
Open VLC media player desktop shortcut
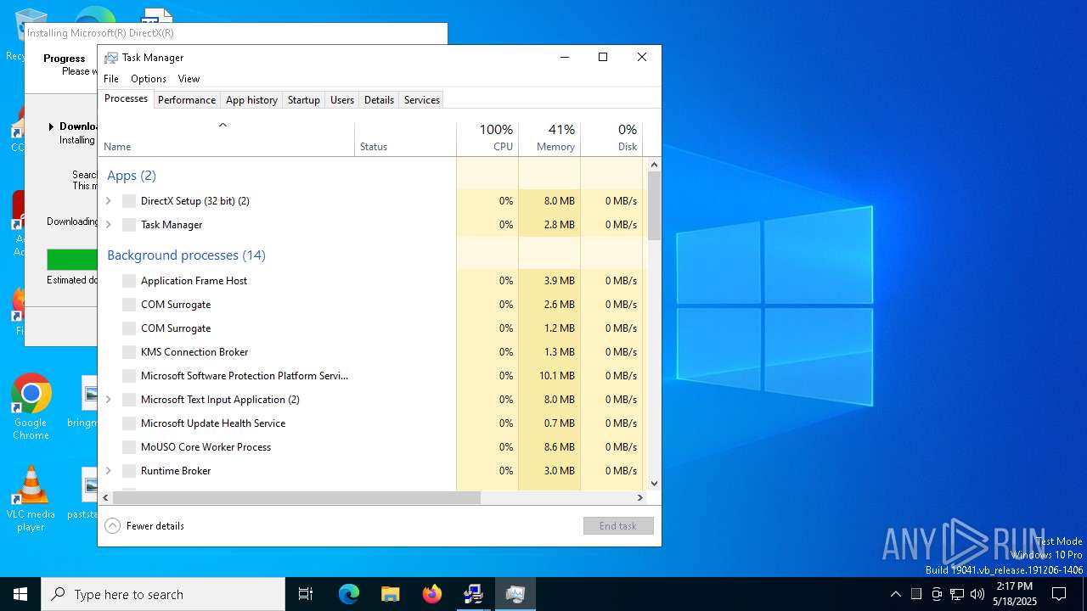[x=31, y=498]
